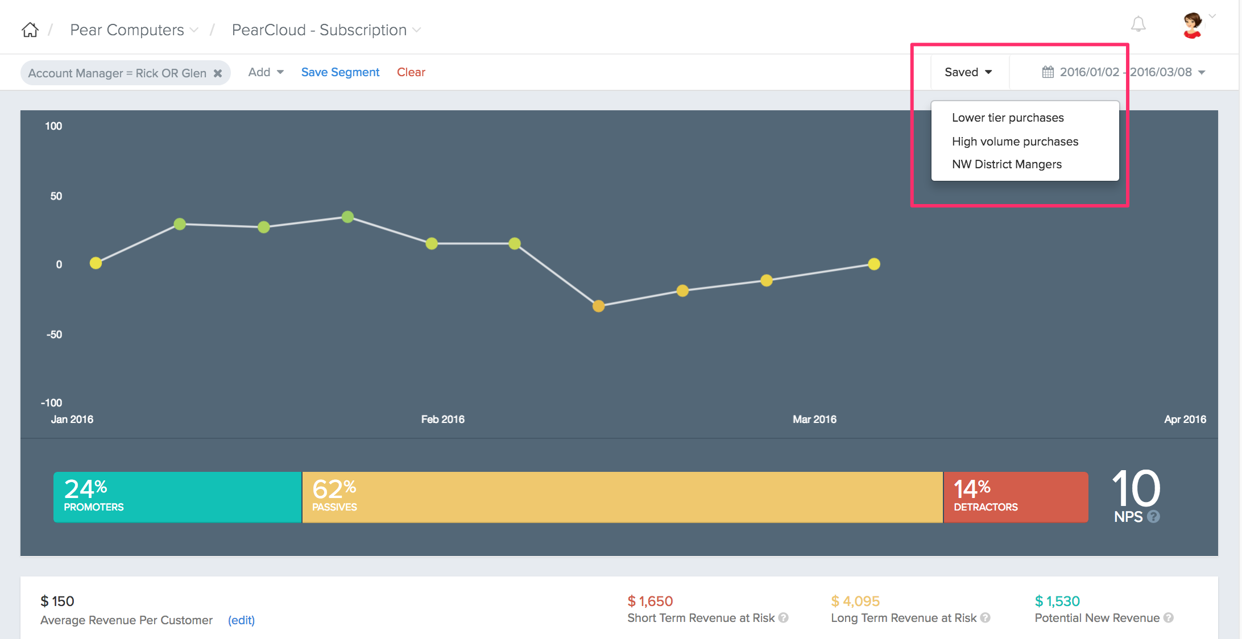The image size is (1242, 639).
Task: Edit Average Revenue Per Customer
Action: tap(241, 620)
